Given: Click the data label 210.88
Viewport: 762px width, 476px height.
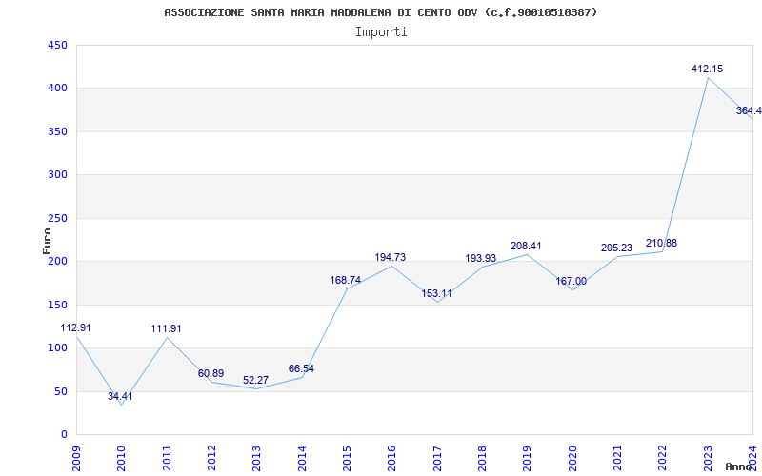Looking at the screenshot, I should pyautogui.click(x=661, y=244).
